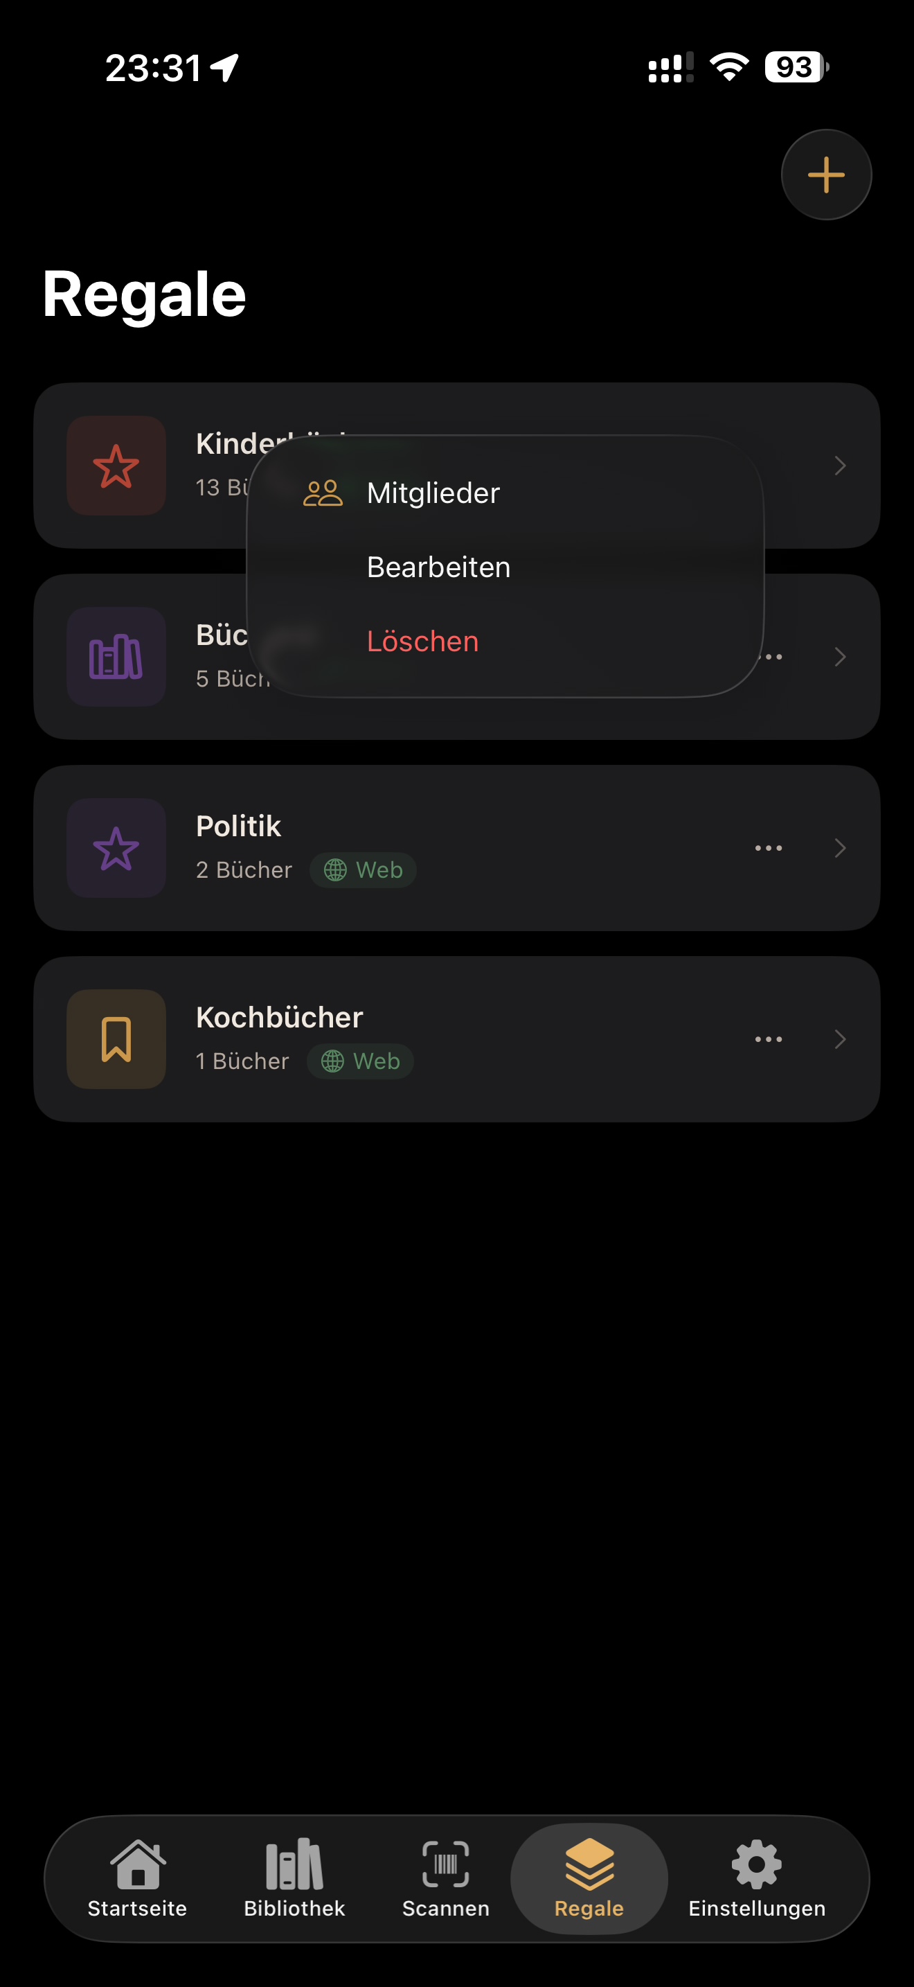Click the red star icon of Kinderbücher
Screen dimensions: 914x1987
(x=116, y=464)
